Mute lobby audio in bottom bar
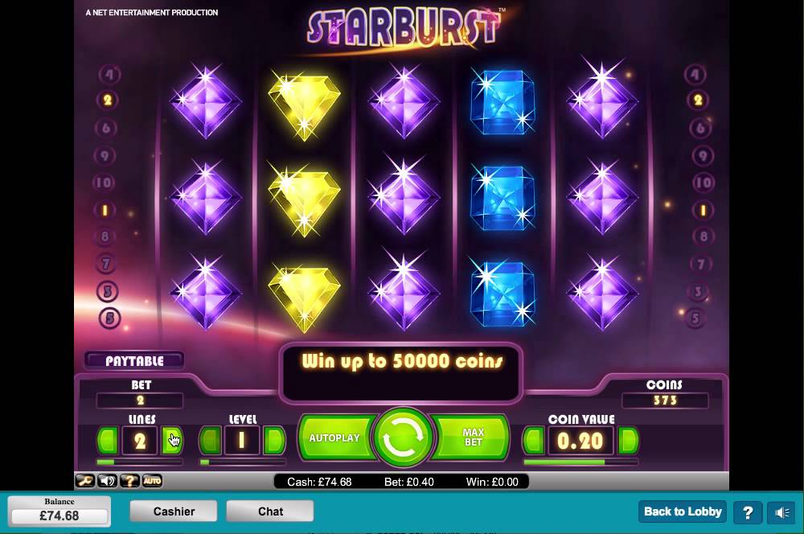This screenshot has width=804, height=534. coord(781,512)
